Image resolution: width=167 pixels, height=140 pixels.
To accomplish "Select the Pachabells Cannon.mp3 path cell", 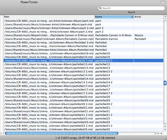I will click(x=49, y=39).
